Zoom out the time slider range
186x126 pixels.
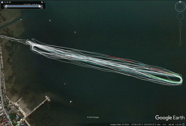tap(5, 2)
